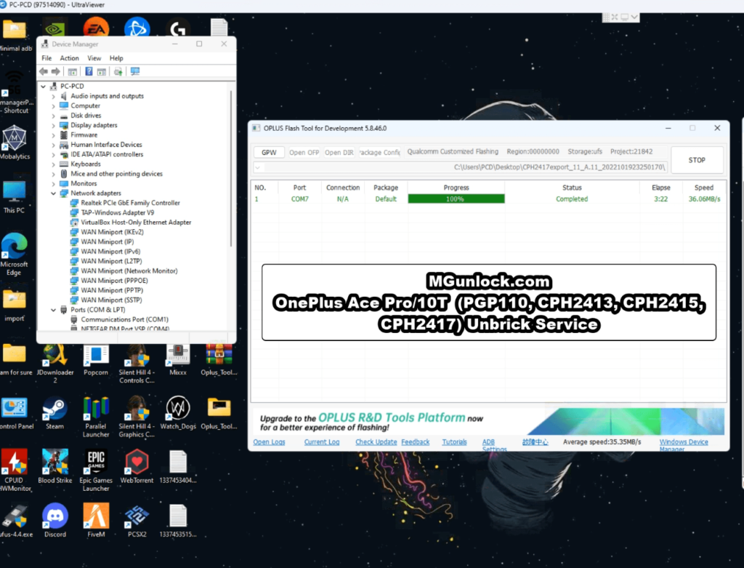Select Realtek PCIe GbE Family Controller
744x568 pixels.
pos(131,203)
